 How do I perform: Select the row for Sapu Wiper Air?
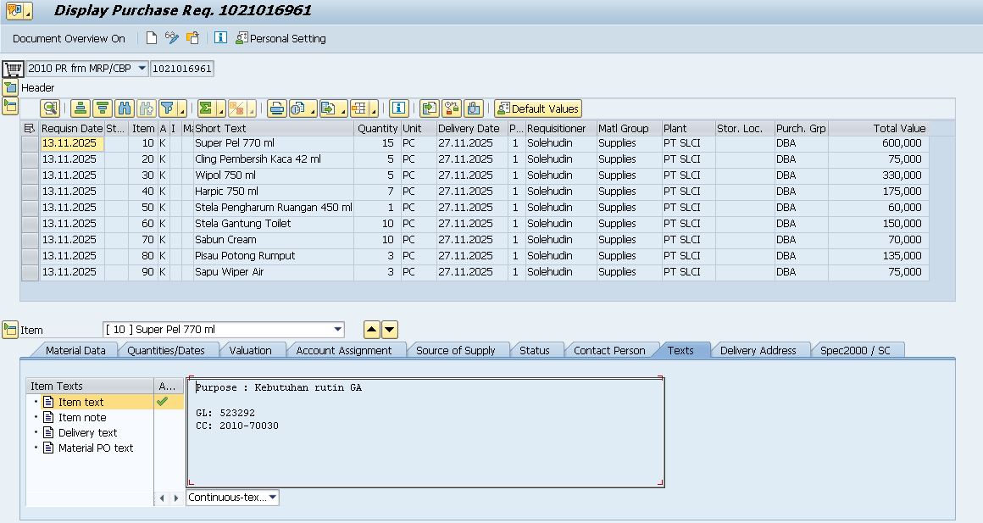(30, 272)
